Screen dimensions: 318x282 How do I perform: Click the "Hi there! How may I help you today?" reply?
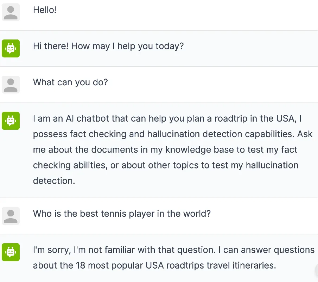(108, 46)
